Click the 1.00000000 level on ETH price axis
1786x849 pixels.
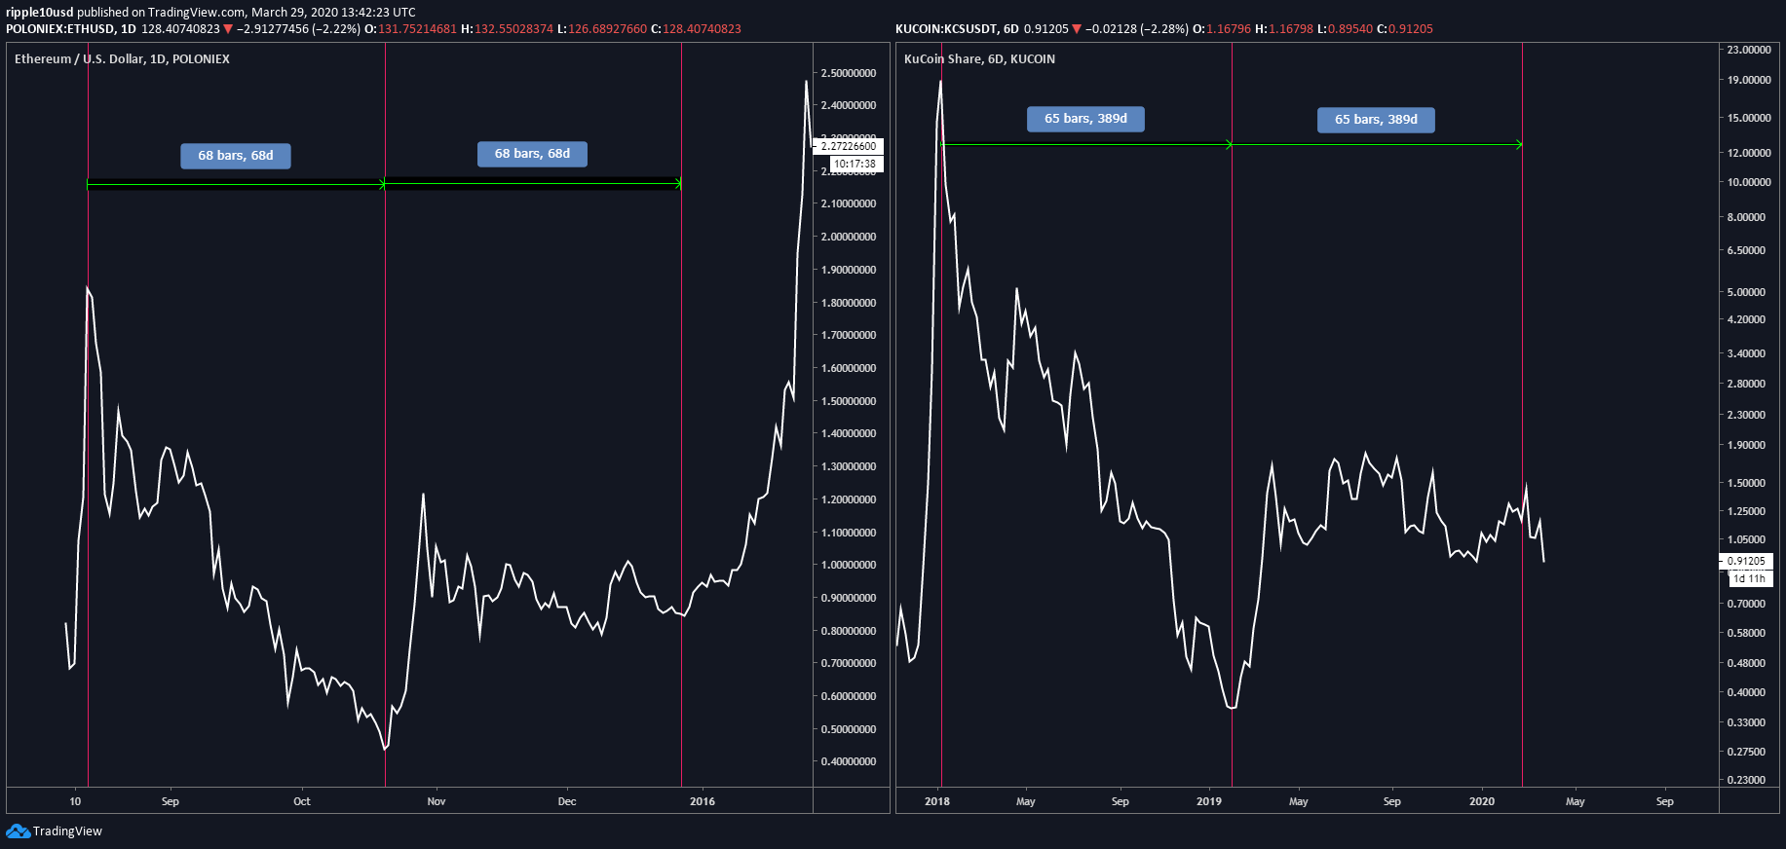849,565
